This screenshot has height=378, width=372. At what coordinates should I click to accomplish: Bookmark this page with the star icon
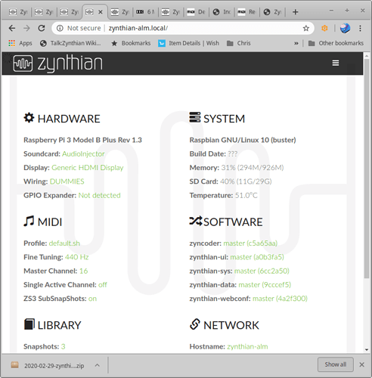[305, 28]
